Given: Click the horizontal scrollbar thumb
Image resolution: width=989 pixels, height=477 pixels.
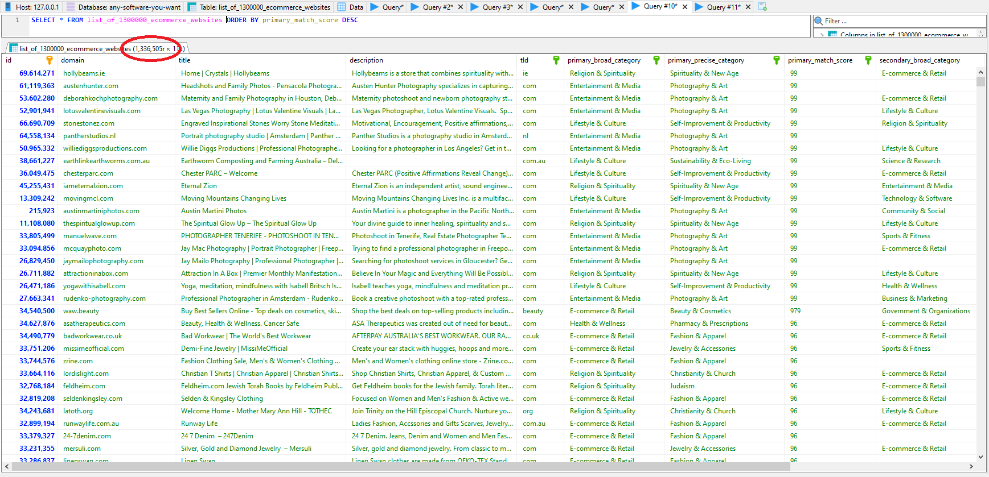Looking at the screenshot, I should 401,467.
